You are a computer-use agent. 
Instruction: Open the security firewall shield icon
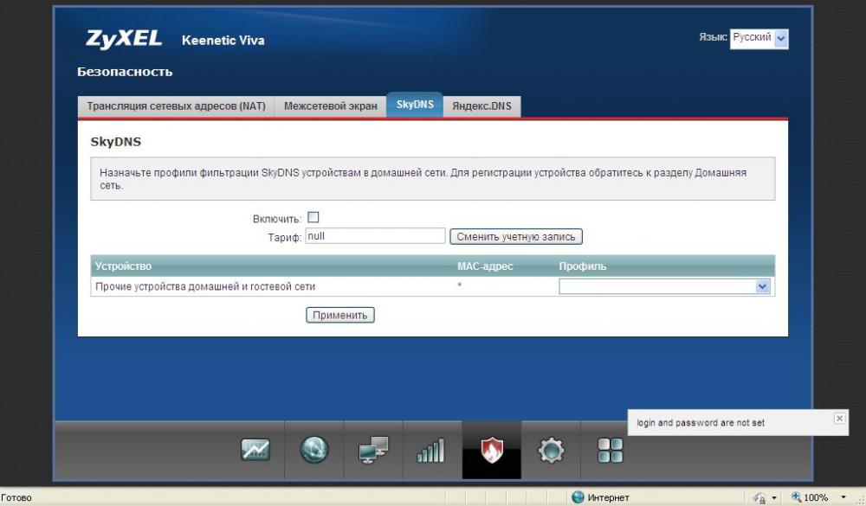(491, 450)
